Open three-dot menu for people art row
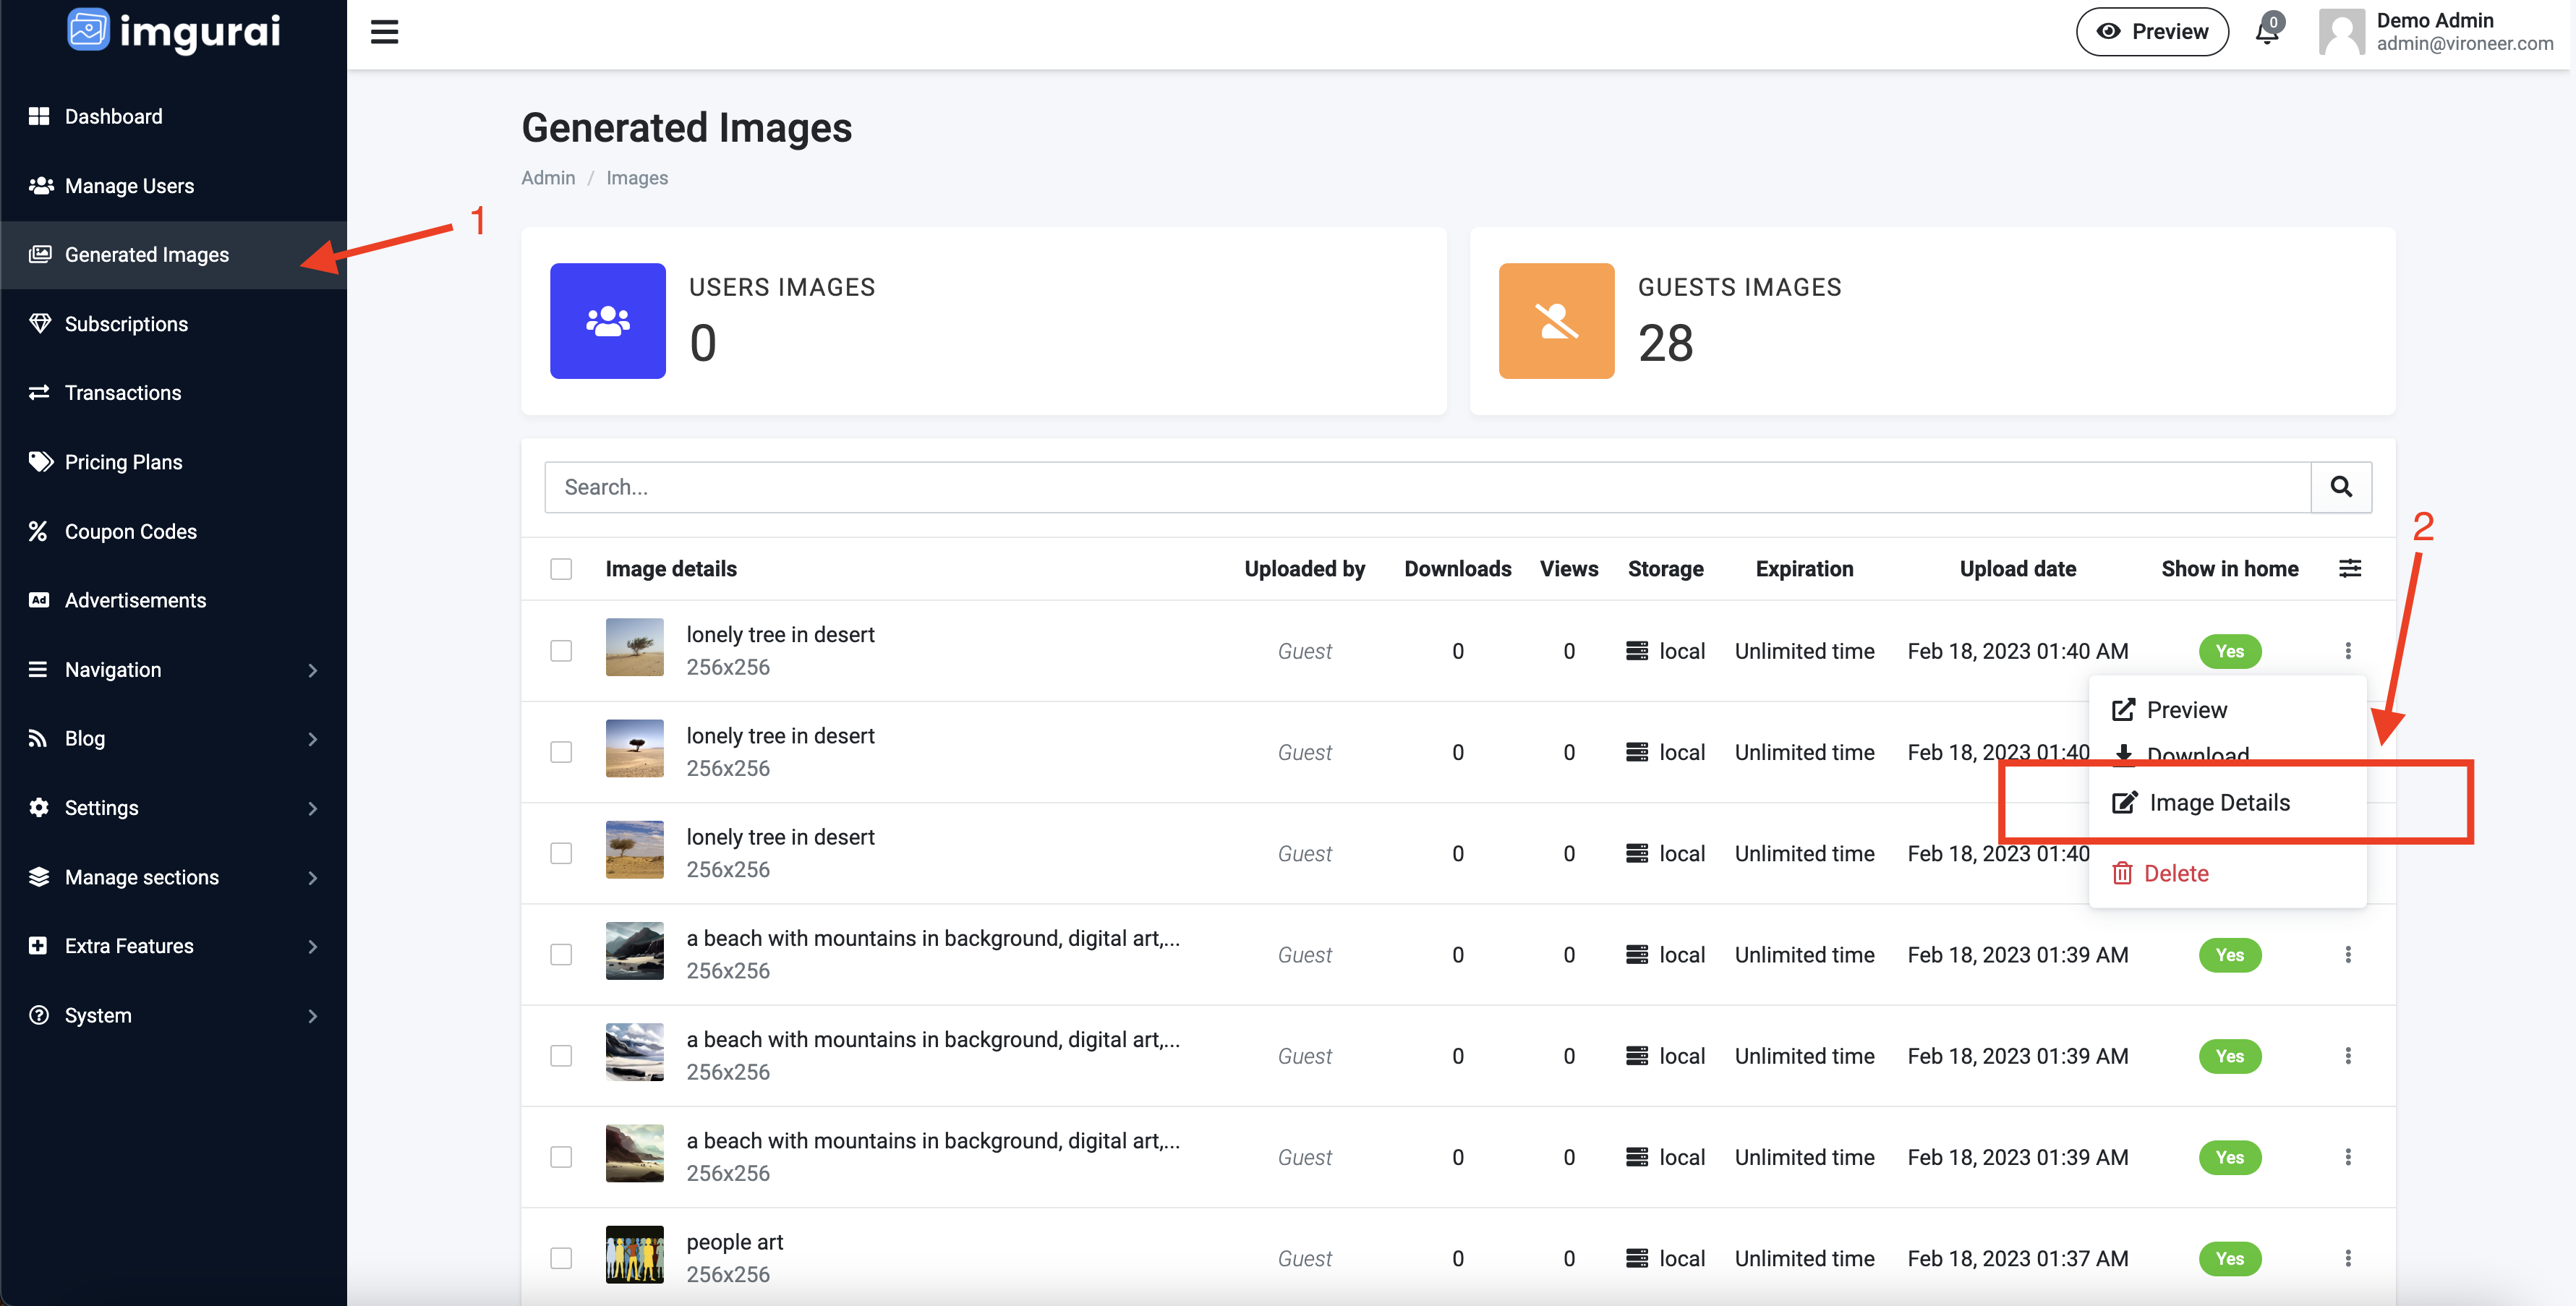This screenshot has width=2576, height=1306. (x=2347, y=1258)
